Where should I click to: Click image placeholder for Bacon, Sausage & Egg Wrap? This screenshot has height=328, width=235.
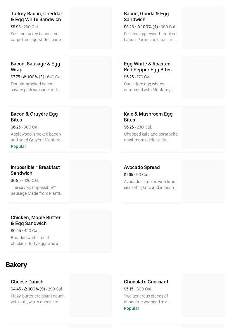[91, 77]
